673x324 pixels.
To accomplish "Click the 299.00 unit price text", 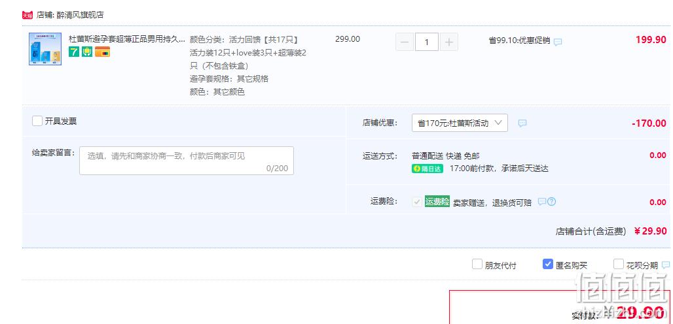I will point(348,39).
